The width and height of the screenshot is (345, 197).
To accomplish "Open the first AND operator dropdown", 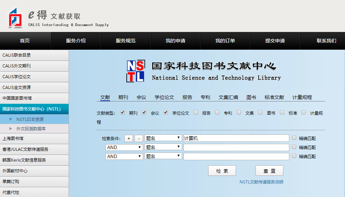I will point(124,147).
